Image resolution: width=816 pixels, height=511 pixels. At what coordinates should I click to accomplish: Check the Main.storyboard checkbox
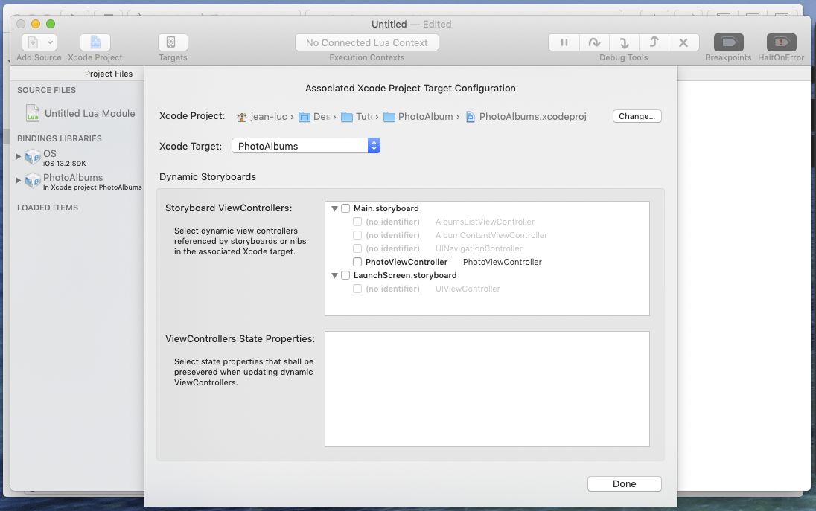coord(345,208)
